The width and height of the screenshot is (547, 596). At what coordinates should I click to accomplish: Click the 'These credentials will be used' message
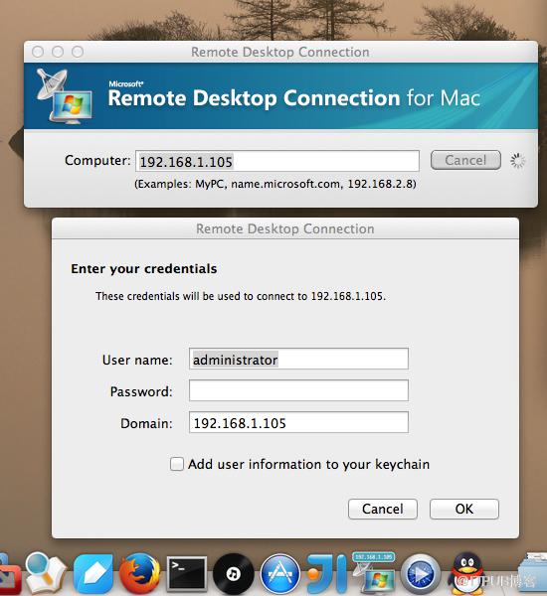coord(241,296)
